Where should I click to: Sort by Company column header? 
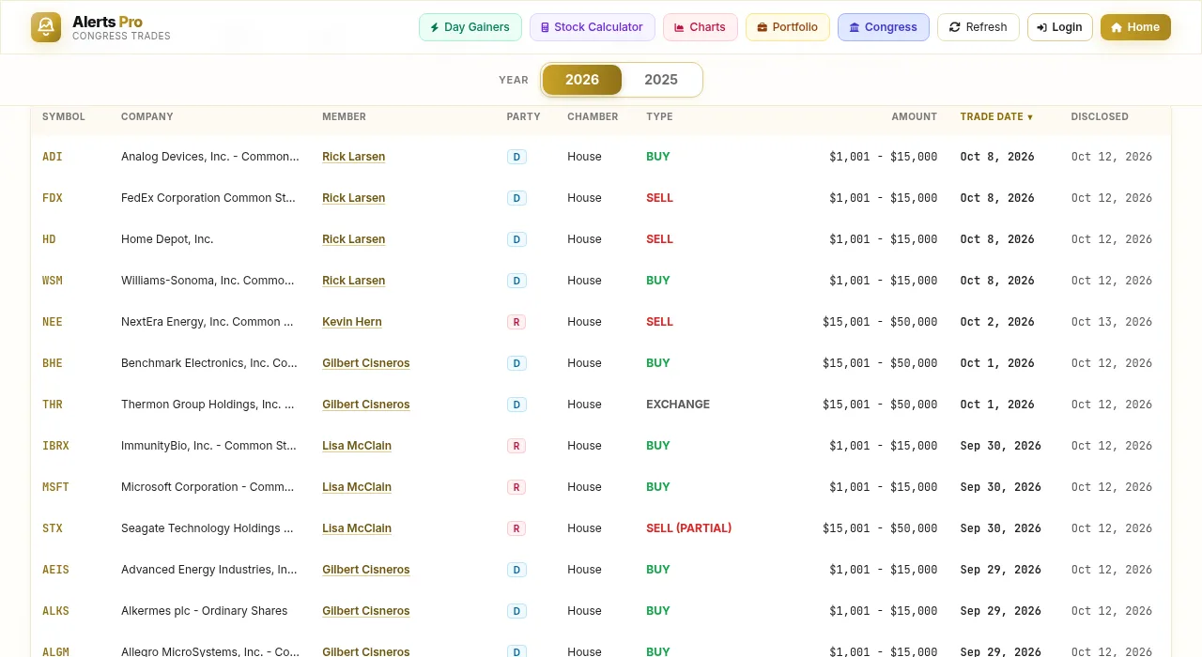[147, 116]
